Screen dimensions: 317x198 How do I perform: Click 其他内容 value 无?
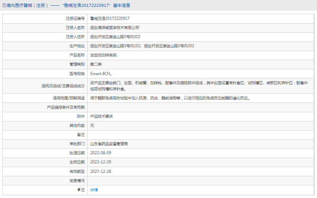92,126
